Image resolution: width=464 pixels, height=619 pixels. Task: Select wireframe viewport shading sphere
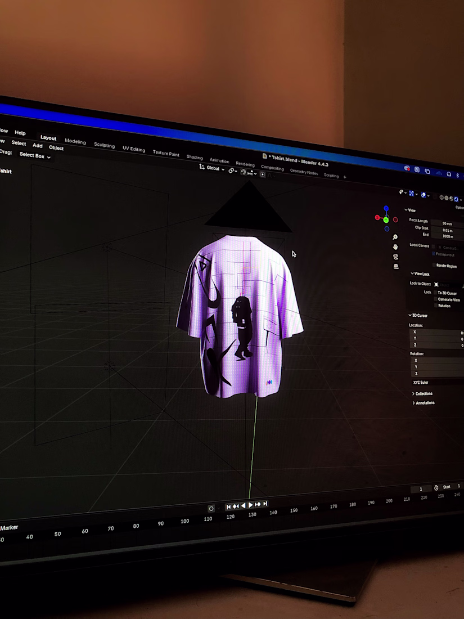[442, 197]
